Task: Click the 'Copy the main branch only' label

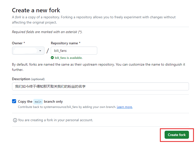Action: coord(40,101)
